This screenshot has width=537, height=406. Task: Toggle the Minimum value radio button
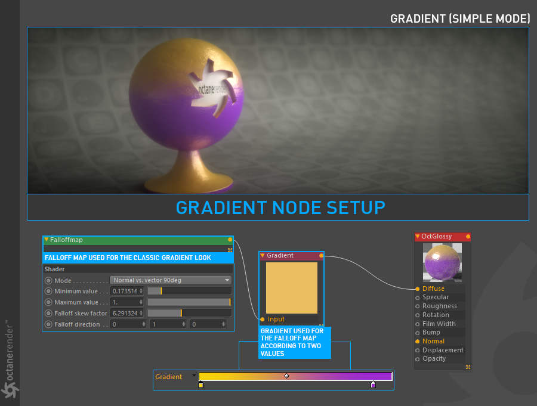49,292
